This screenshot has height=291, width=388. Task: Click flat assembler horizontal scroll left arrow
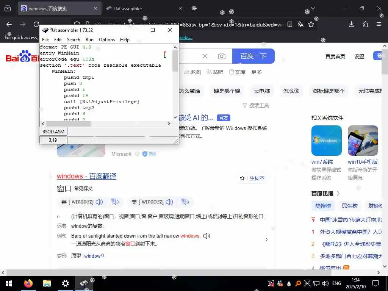(x=43, y=124)
